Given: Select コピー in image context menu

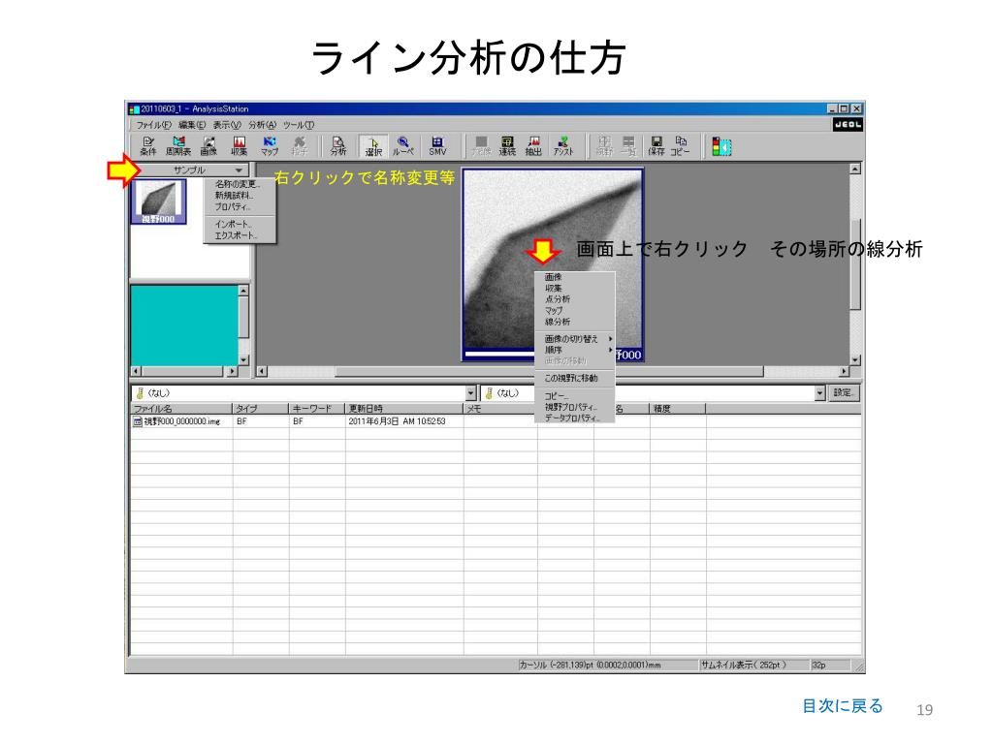Looking at the screenshot, I should tap(556, 396).
